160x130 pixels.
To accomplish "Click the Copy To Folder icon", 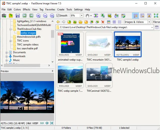I will tap(92, 22).
